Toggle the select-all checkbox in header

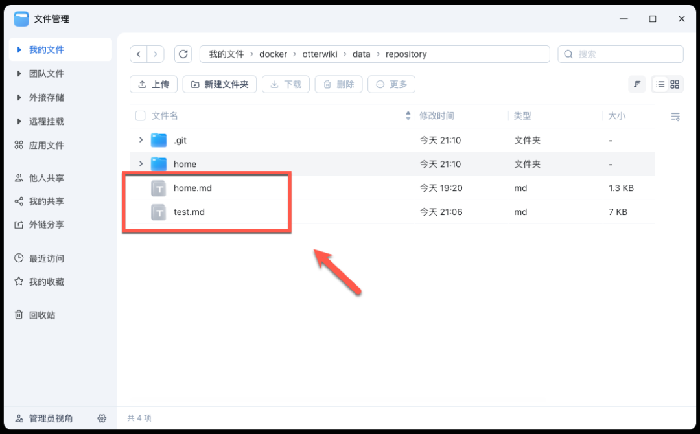click(x=140, y=116)
